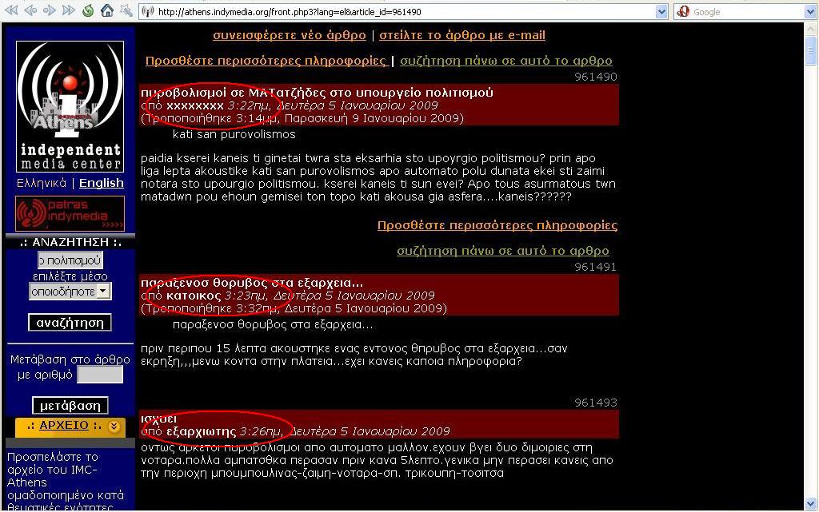This screenshot has width=819, height=512.
Task: Click the fast forward icon
Action: (69, 11)
